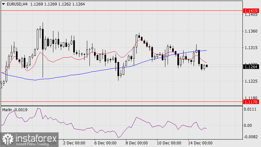Image resolution: width=261 pixels, height=147 pixels.
Task: Click the -0.0082 Marlin scale value
Action: pyautogui.click(x=251, y=137)
